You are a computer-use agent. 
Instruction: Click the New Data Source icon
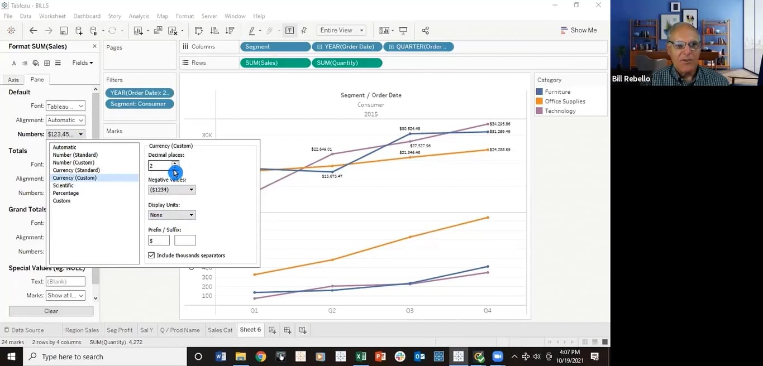pyautogui.click(x=79, y=31)
